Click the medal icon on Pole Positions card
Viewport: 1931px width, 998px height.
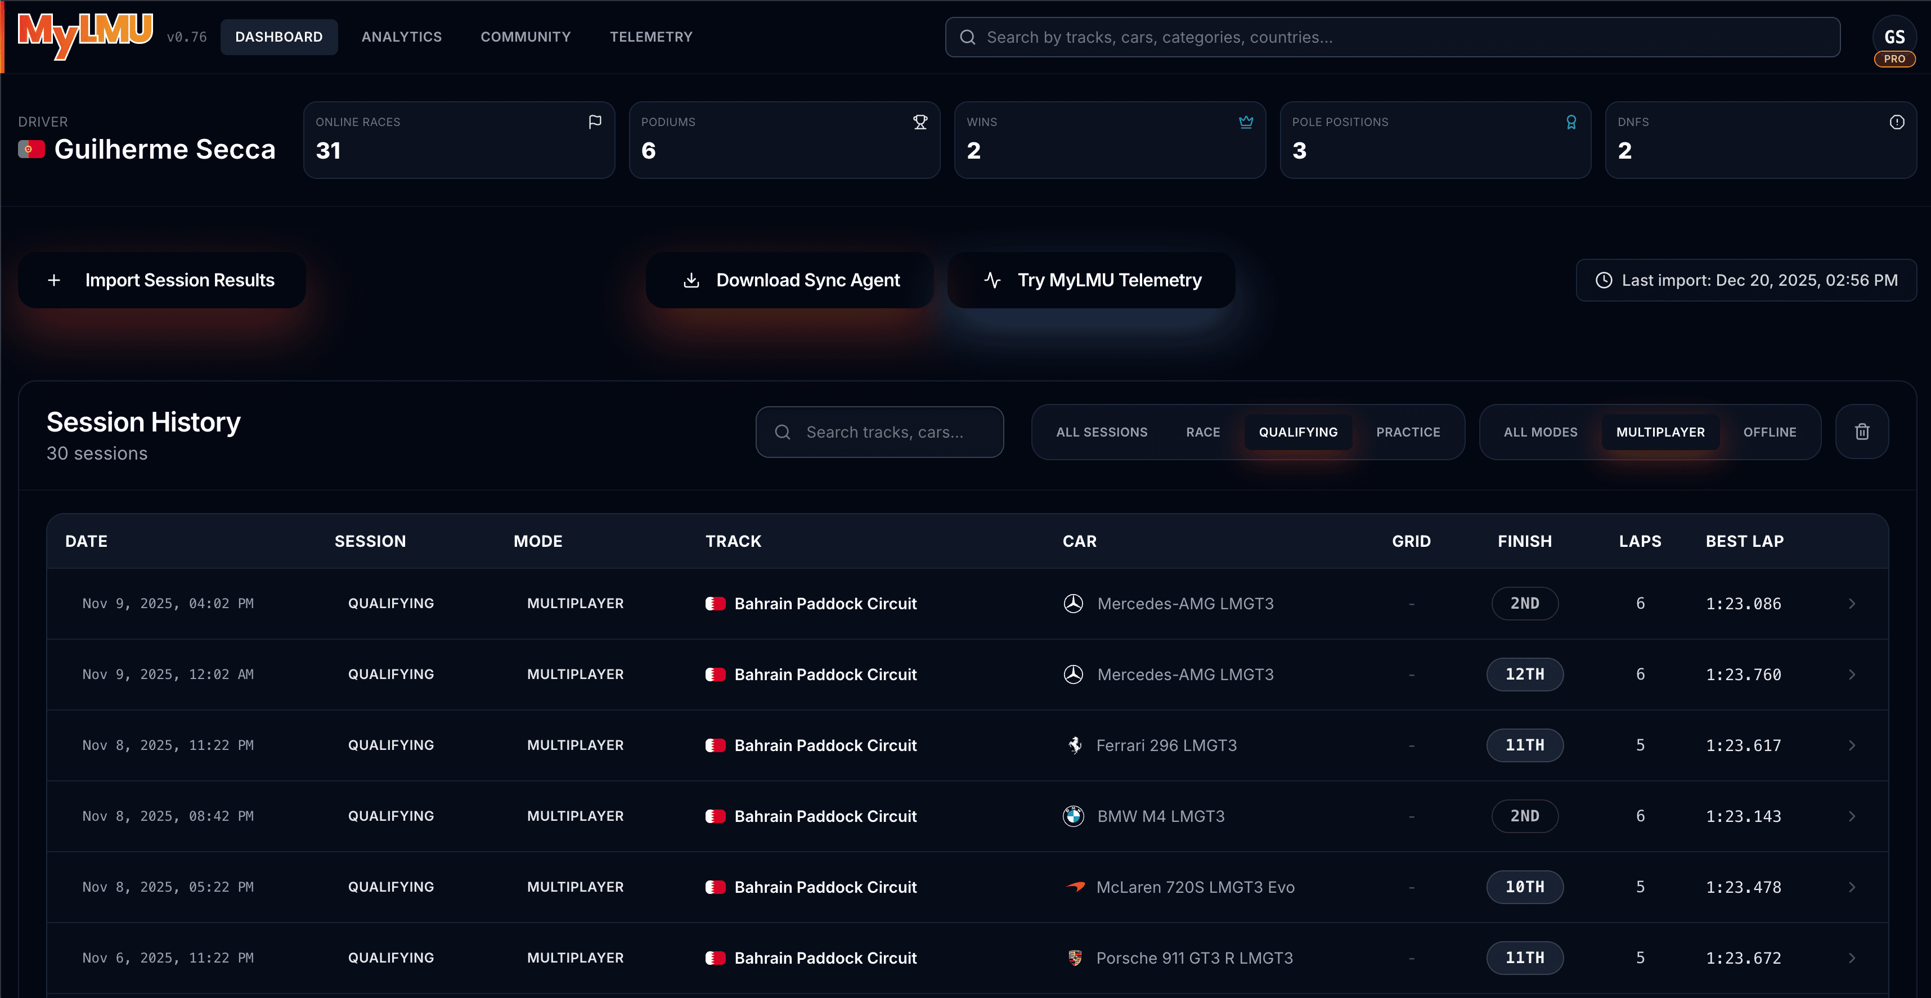[1570, 122]
